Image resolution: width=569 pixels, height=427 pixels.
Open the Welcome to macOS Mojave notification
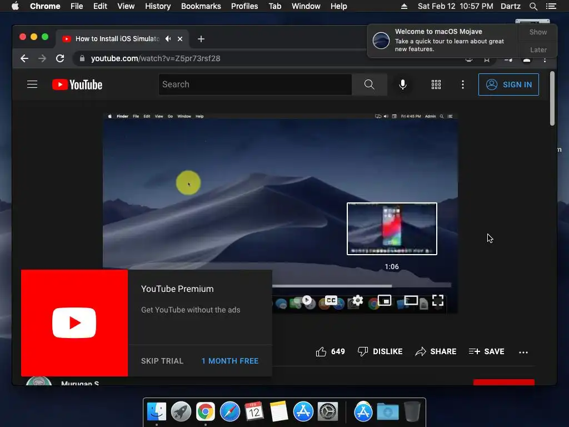[x=444, y=40]
